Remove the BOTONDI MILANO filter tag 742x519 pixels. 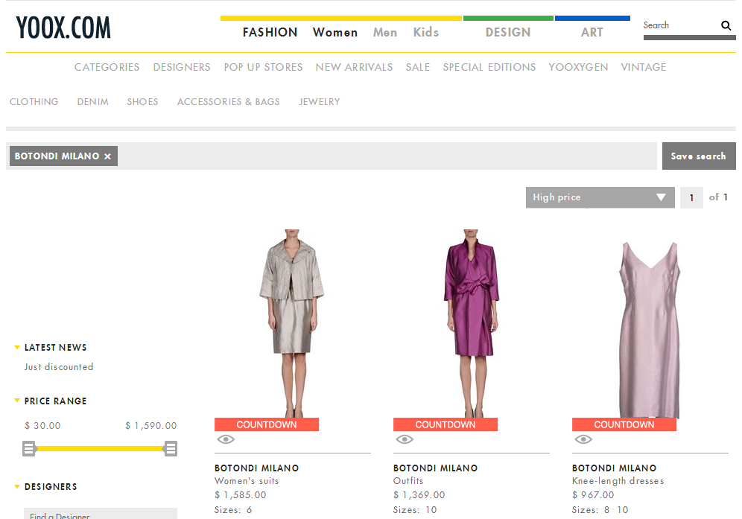click(107, 156)
